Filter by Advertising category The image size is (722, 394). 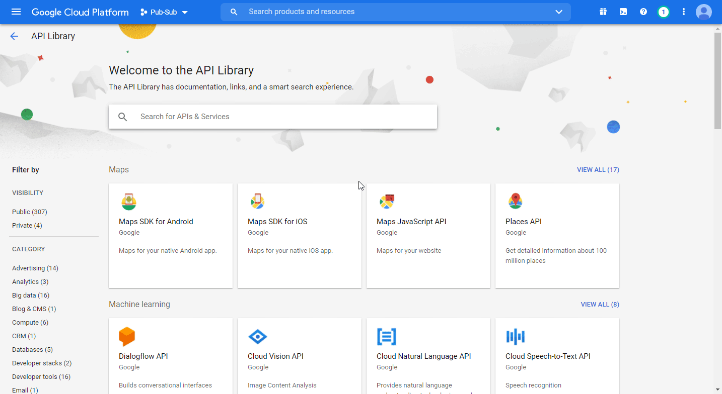tap(35, 268)
